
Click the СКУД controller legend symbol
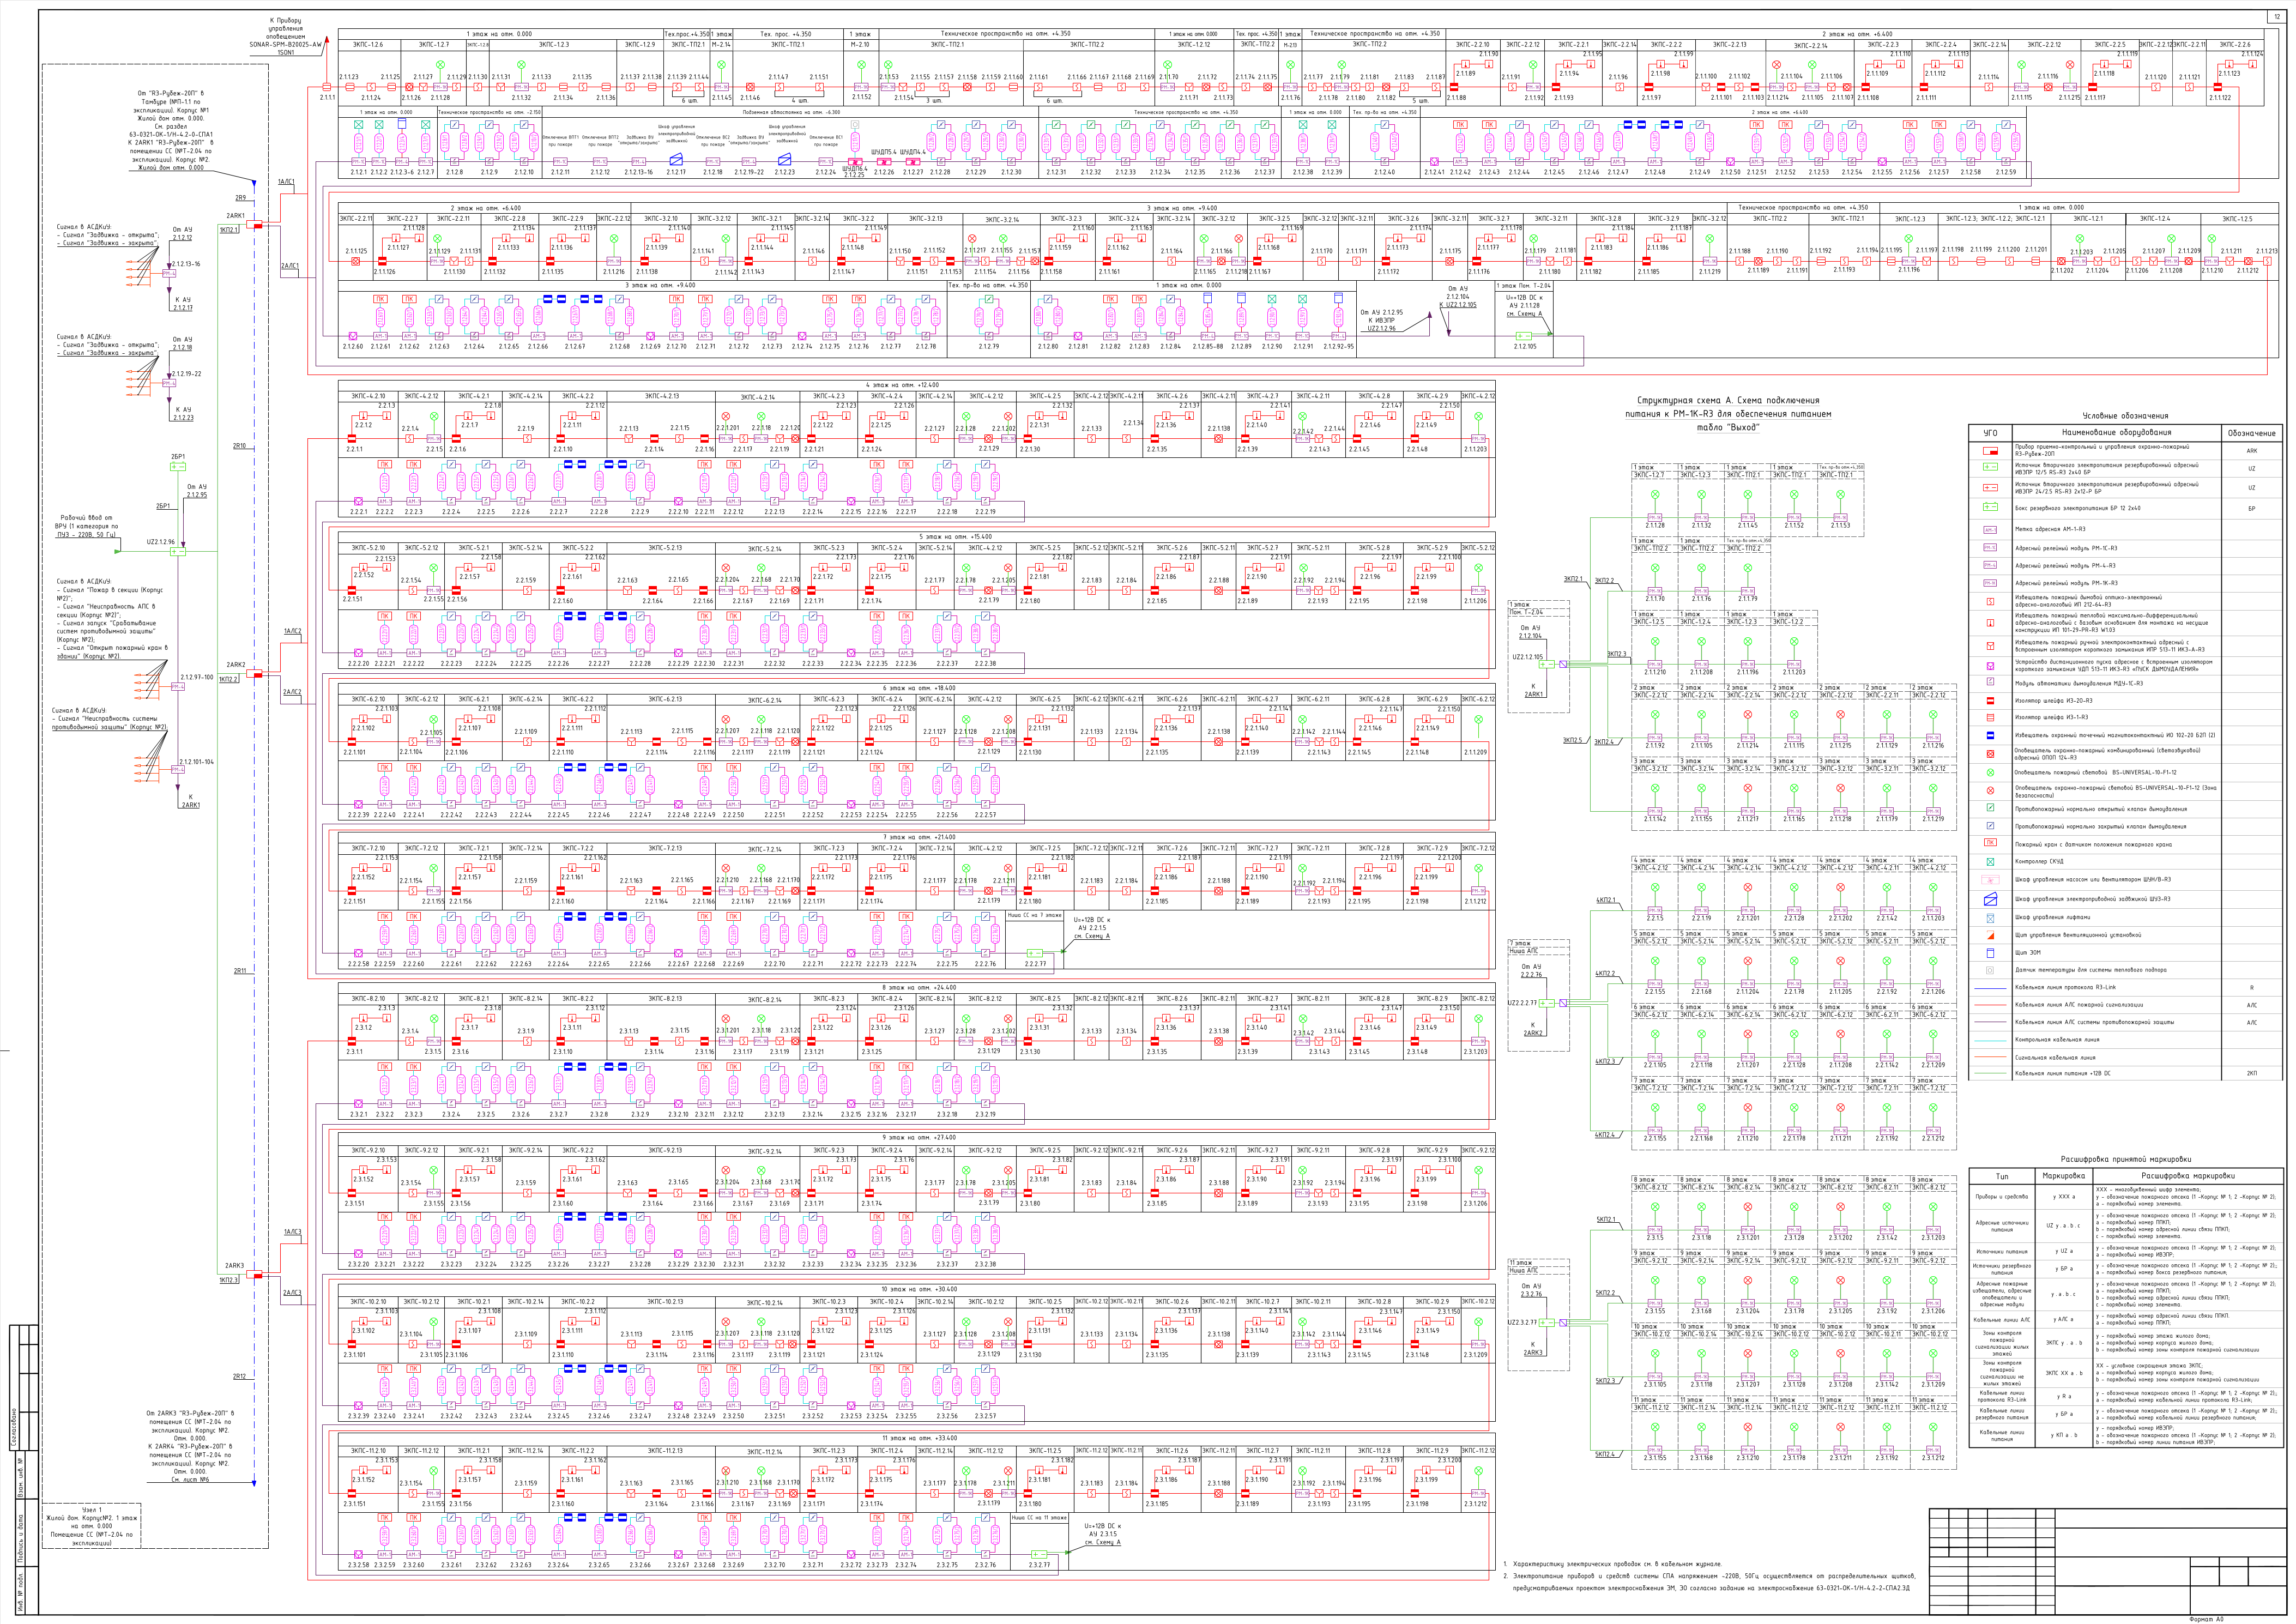[1990, 861]
